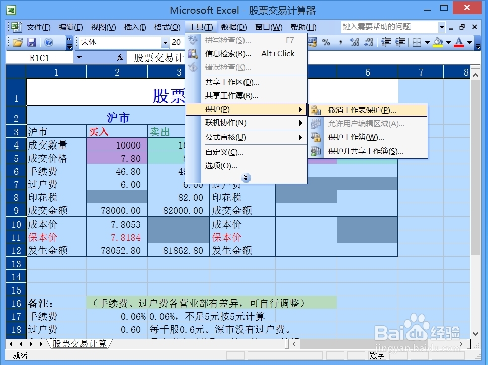
Task: Go to last sheet tab arrow
Action: point(41,344)
